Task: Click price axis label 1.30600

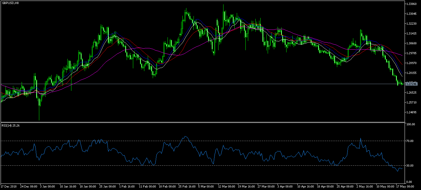Action: [x=411, y=43]
